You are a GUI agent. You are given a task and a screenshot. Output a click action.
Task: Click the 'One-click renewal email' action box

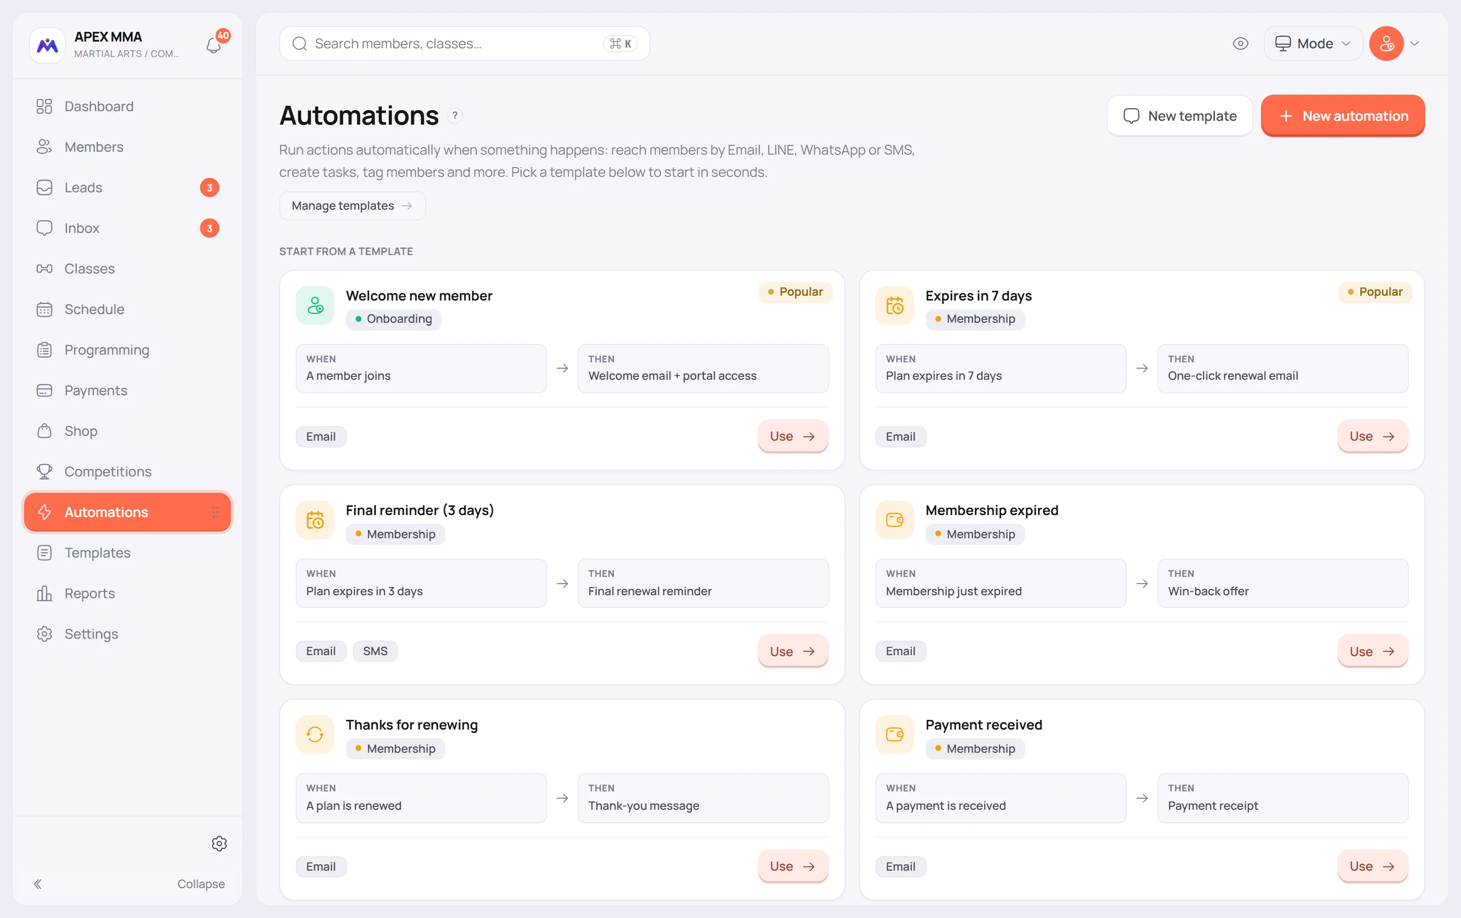pos(1283,368)
